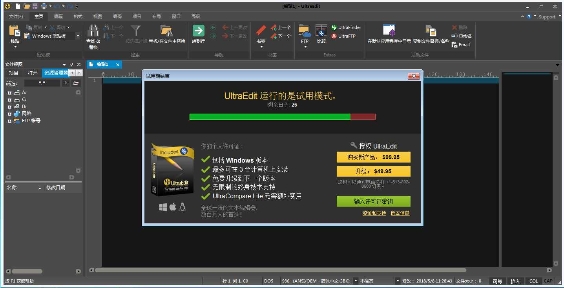564x288 pixels.
Task: Open encoding dropdown next to 936 ANSI/OEM
Action: [356, 281]
